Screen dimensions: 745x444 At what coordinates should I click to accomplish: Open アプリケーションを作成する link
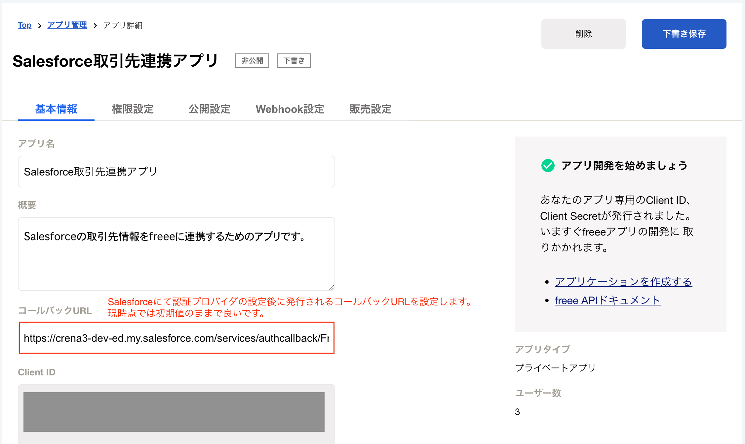[623, 282]
